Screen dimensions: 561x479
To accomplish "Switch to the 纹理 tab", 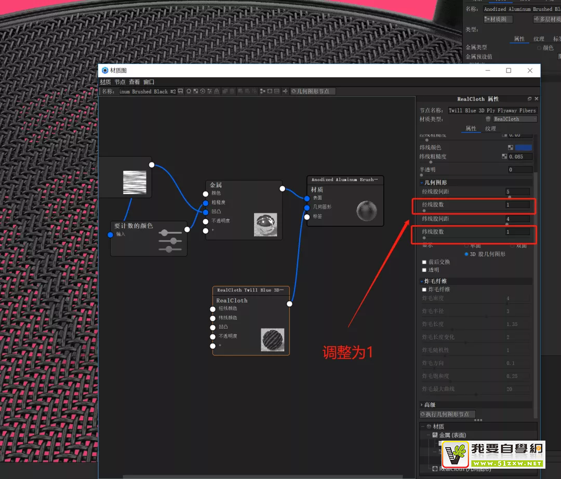I will pos(490,129).
